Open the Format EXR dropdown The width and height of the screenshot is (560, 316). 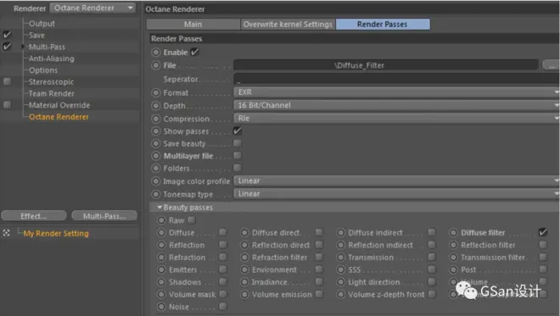pyautogui.click(x=396, y=92)
